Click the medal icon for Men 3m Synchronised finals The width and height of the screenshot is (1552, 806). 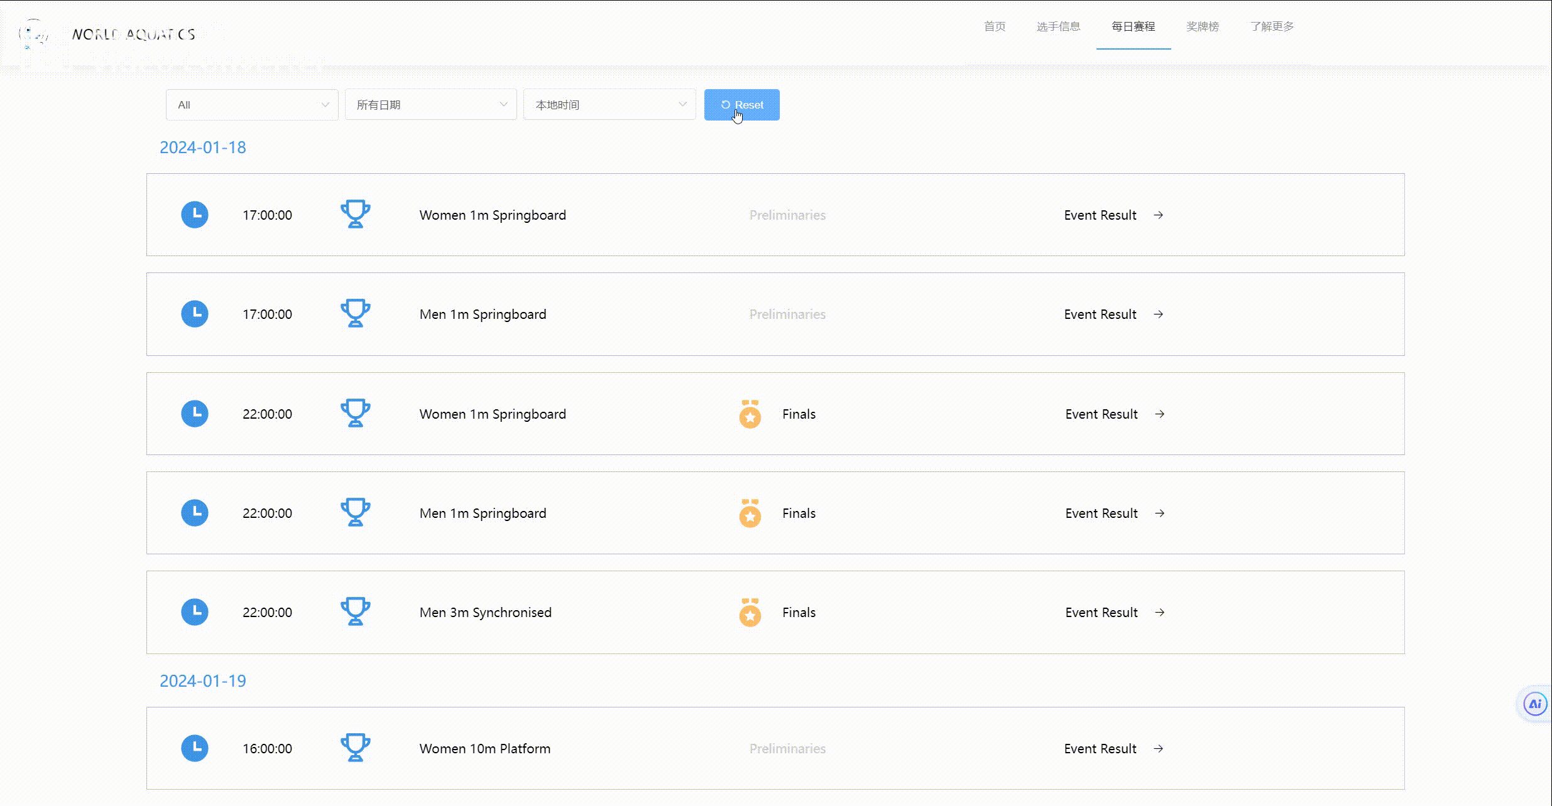pos(750,613)
